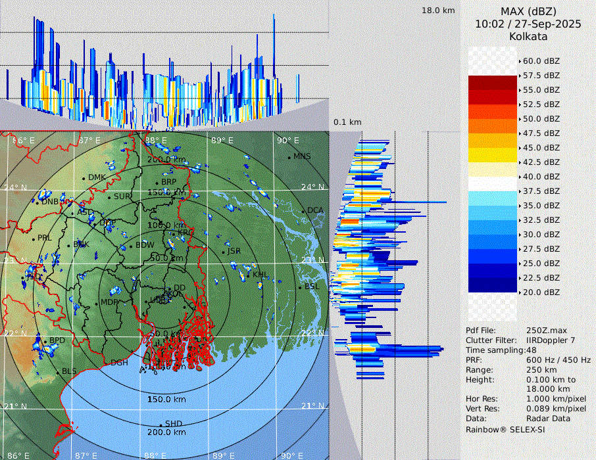Click the dark red 57.5 dBZ legend swatch
Viewport: 596px width, 460px height.
pyautogui.click(x=493, y=83)
